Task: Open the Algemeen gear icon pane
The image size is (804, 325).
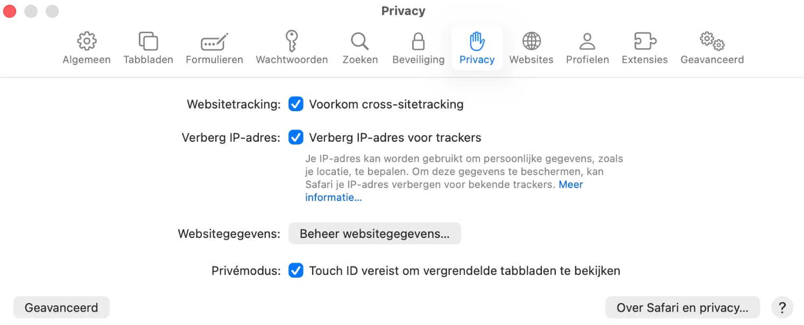Action: pyautogui.click(x=86, y=41)
